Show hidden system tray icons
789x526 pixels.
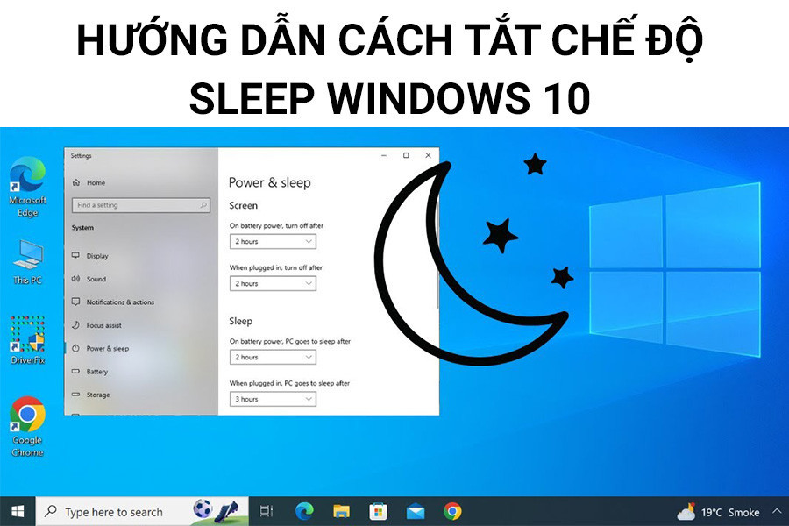[x=777, y=511]
